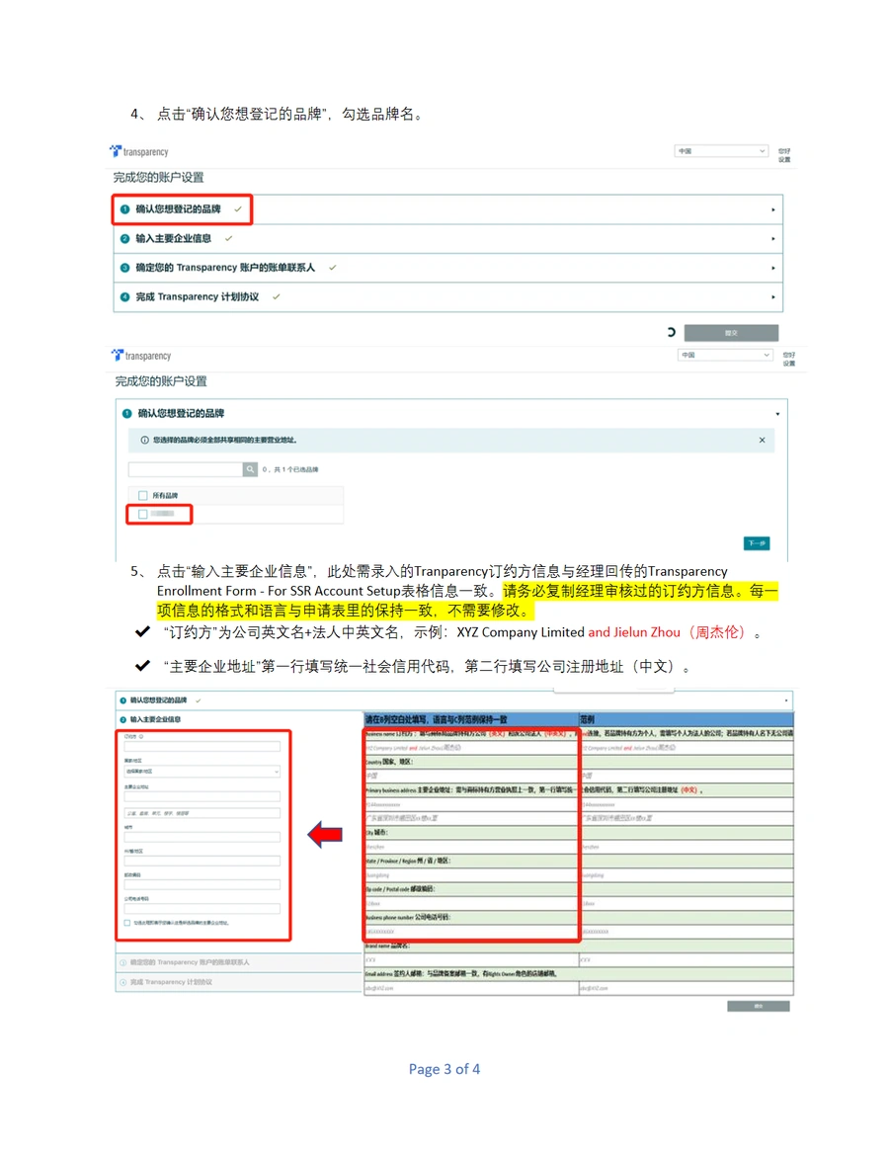Screen dimensions: 889x1150
Task: Click the loading spinner icon beside 提交
Action: pos(671,332)
